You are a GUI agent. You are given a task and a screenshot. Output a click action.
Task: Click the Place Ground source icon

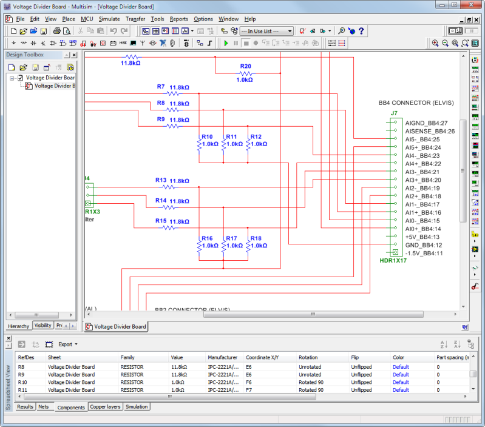click(x=13, y=43)
